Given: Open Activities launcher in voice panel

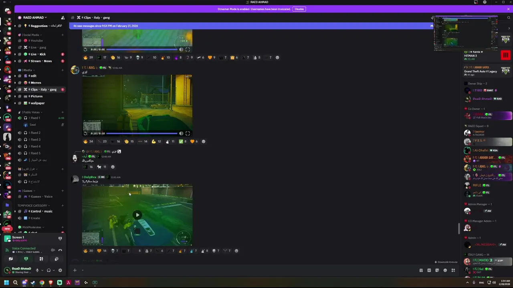Looking at the screenshot, I should pyautogui.click(x=41, y=259).
